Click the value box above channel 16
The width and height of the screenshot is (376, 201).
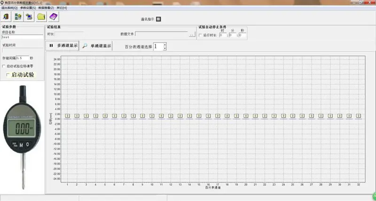pyautogui.click(x=208, y=116)
